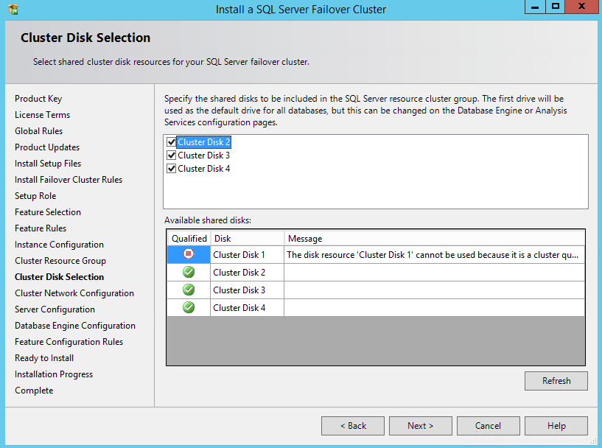Click the Qualified column header
This screenshot has height=448, width=602.
point(189,239)
